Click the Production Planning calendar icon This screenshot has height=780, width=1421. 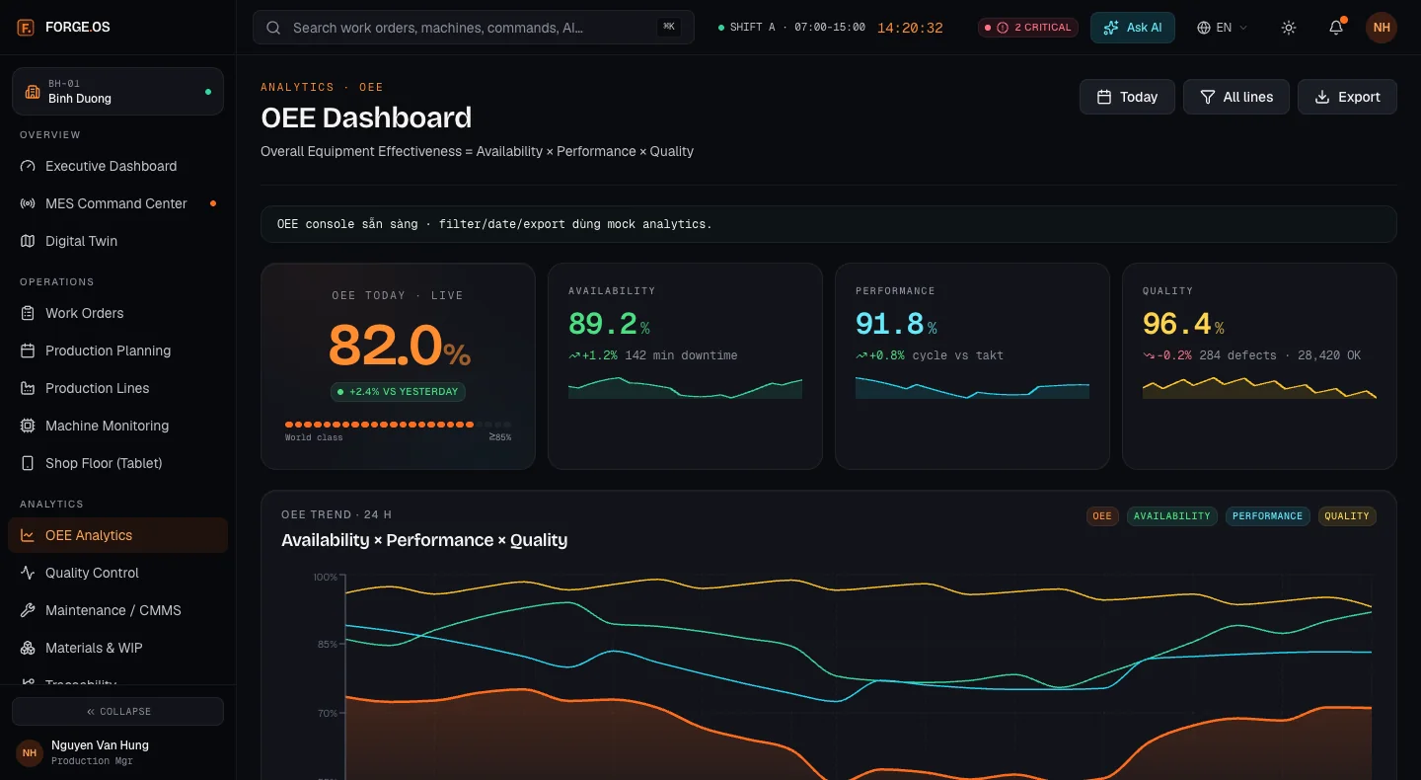(28, 351)
